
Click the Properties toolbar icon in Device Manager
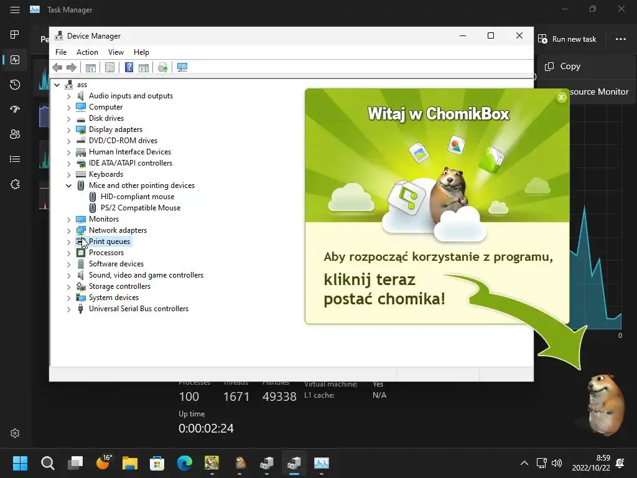coord(109,67)
